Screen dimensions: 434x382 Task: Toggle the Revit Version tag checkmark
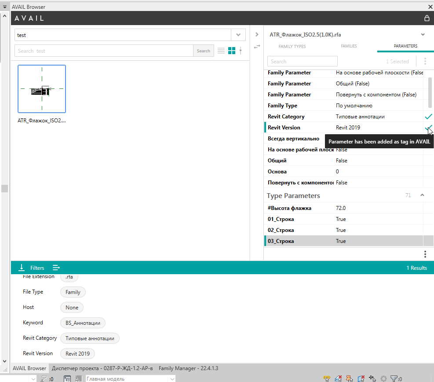pyautogui.click(x=428, y=128)
